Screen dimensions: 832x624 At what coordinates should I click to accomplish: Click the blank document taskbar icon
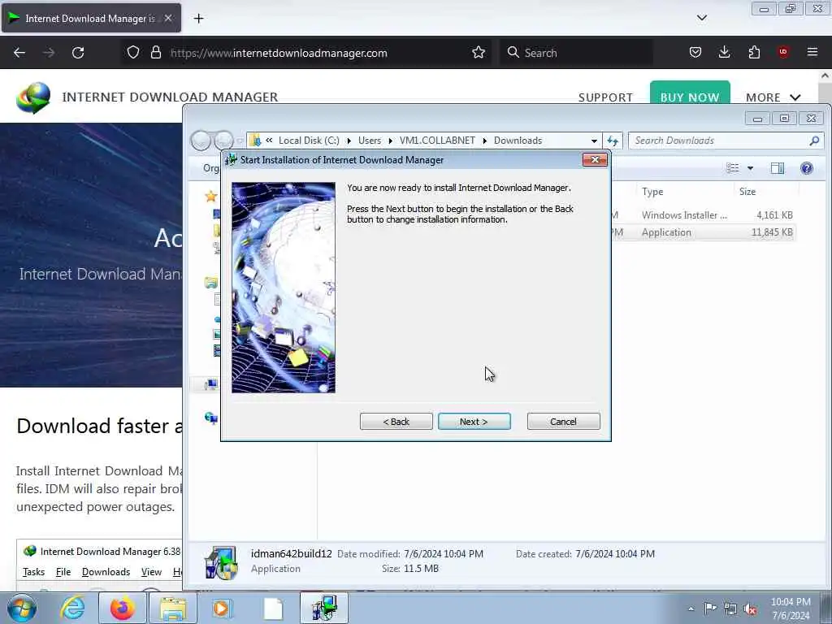click(273, 609)
